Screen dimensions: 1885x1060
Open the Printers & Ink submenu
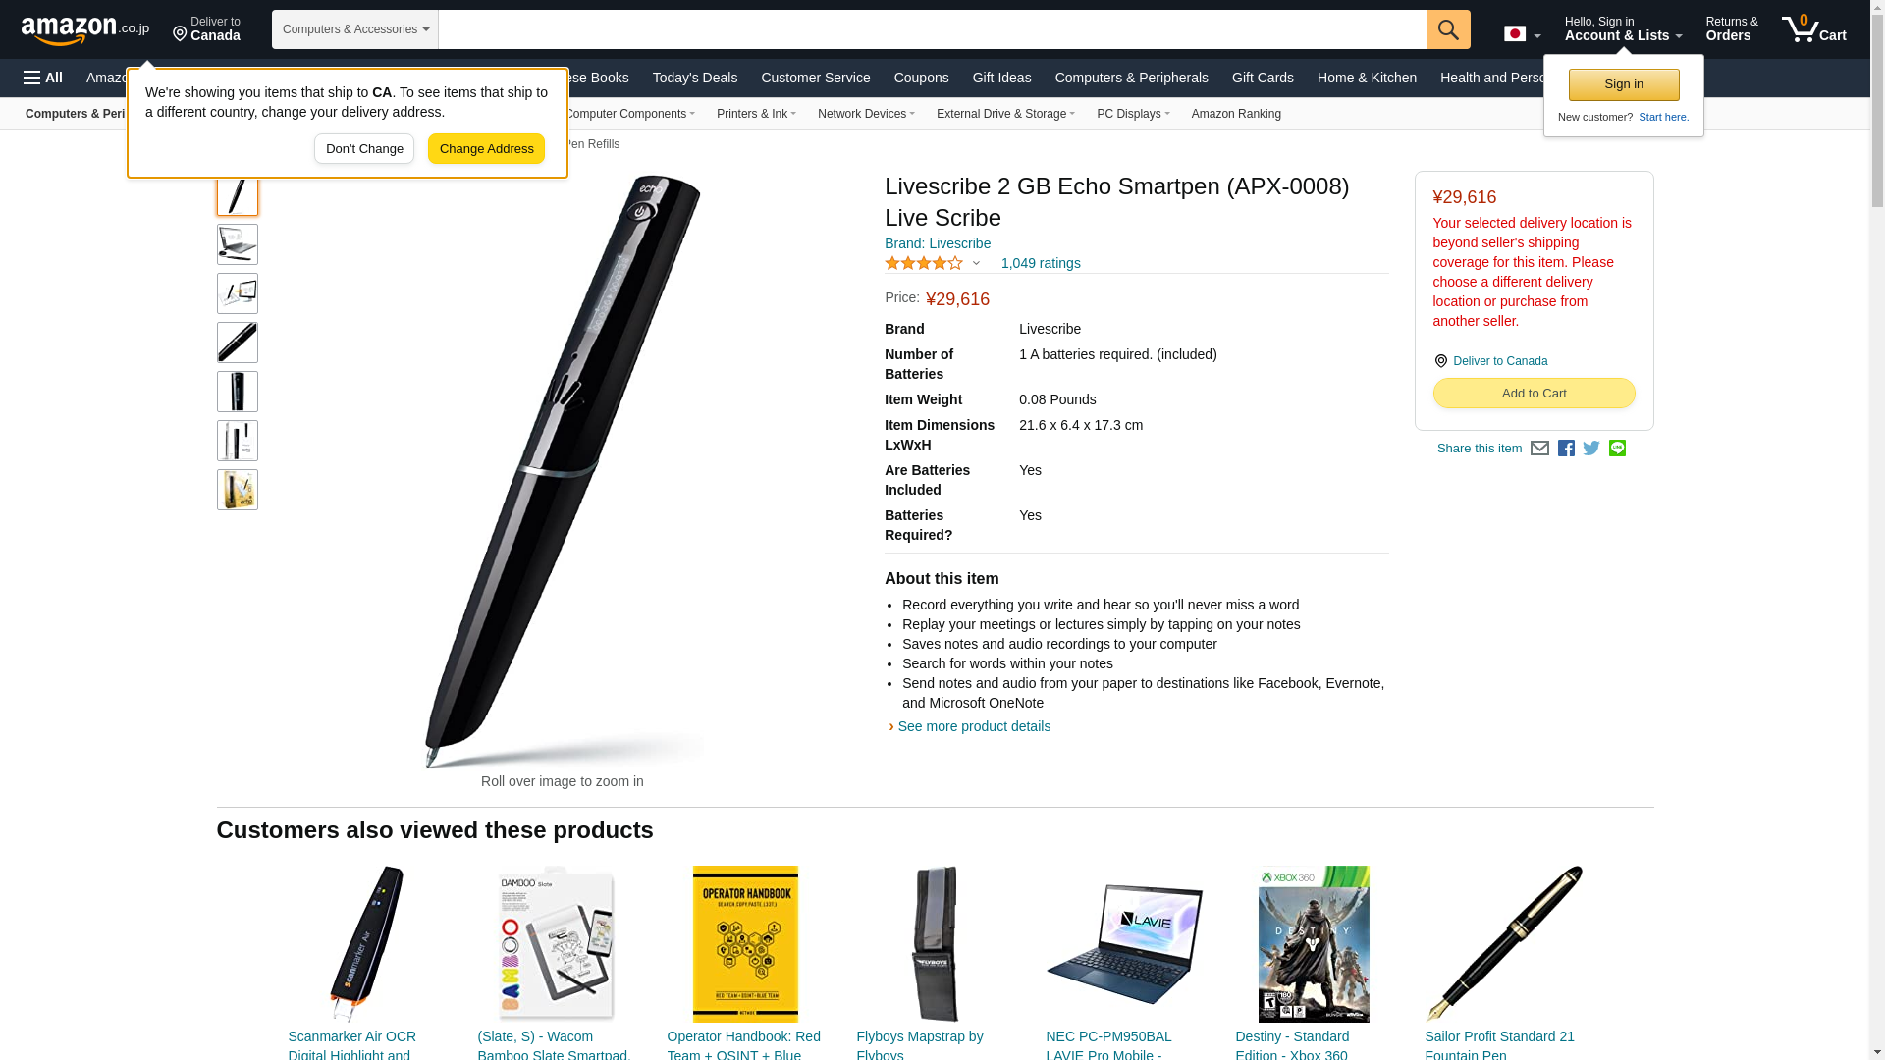pos(756,114)
